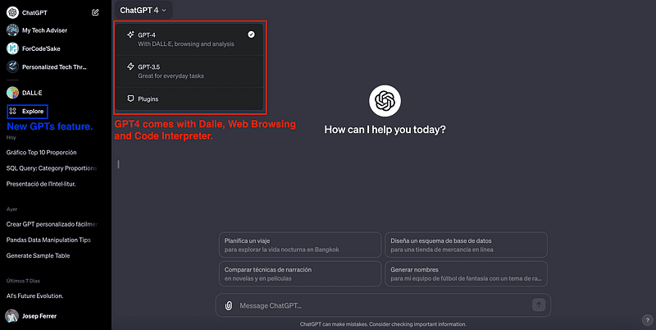Click Diseña un esquema de base de datos suggestion
Screen dimensions: 656x330
coord(466,245)
